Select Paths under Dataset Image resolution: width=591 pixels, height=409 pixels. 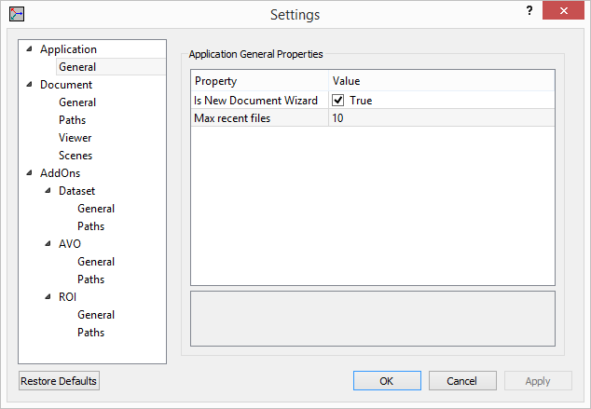coord(90,226)
